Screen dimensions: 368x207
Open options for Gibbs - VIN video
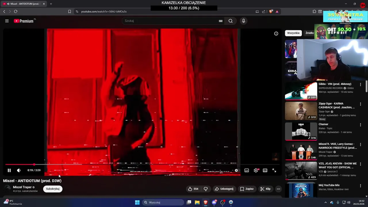[x=361, y=85]
